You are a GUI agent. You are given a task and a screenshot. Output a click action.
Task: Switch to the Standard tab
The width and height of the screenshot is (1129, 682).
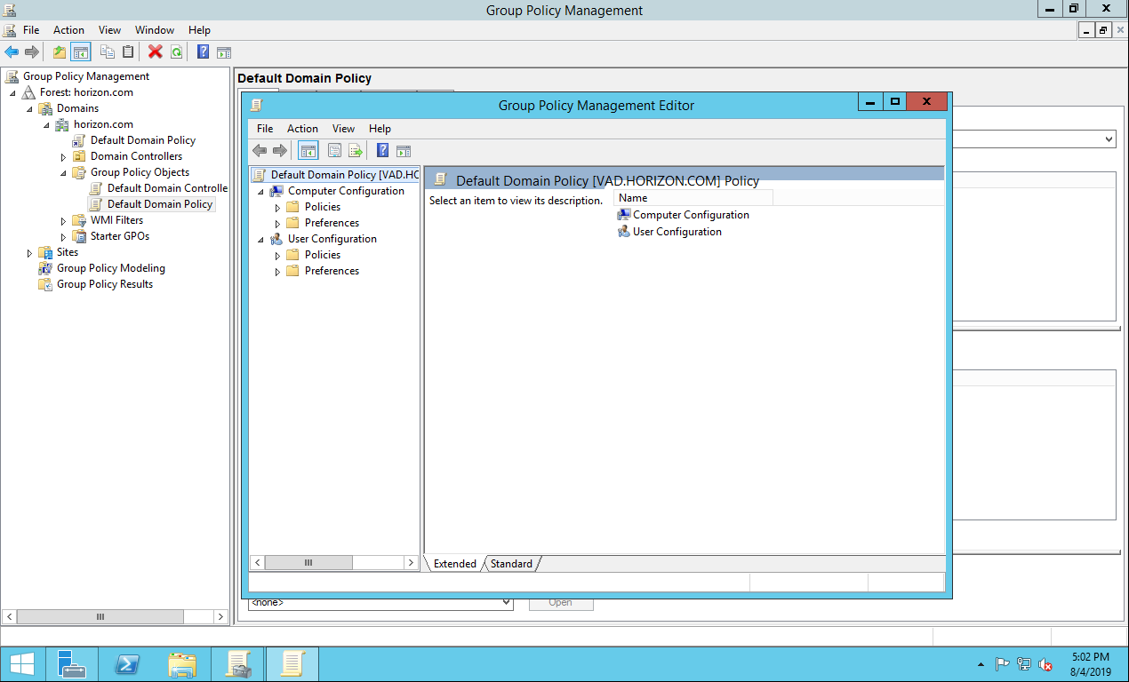(x=511, y=564)
